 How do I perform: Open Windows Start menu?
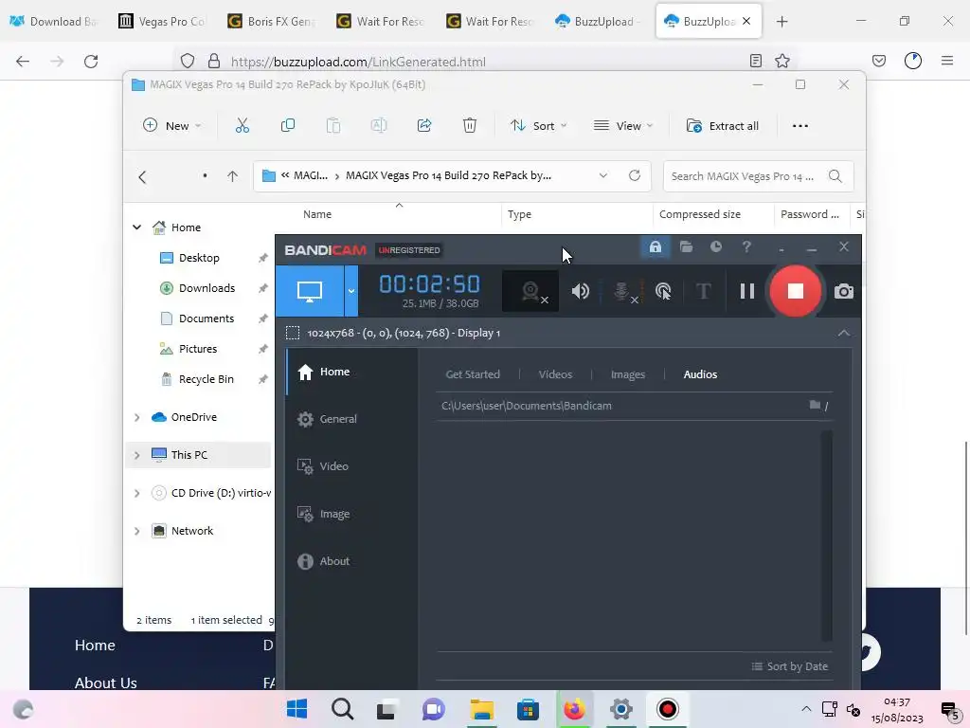click(297, 709)
